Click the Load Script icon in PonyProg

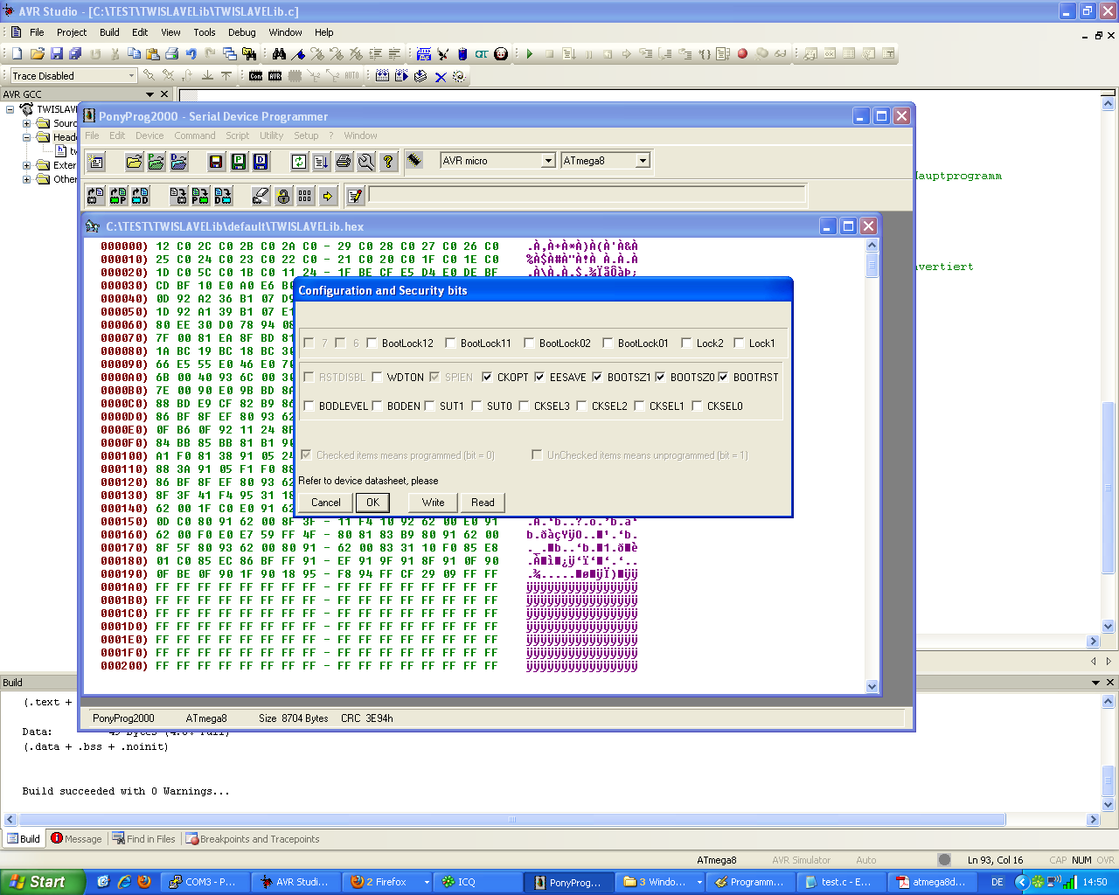point(321,162)
